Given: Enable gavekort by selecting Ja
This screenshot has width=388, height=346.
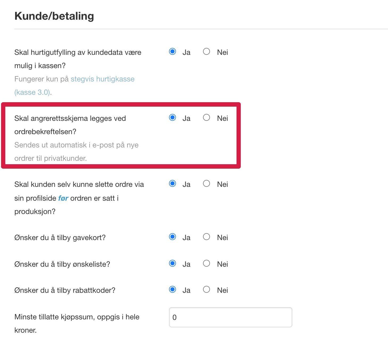Looking at the screenshot, I should coord(172,237).
